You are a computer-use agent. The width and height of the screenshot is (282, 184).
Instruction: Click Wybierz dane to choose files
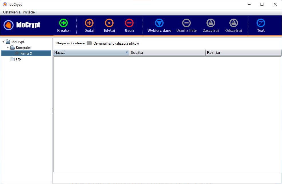(159, 25)
